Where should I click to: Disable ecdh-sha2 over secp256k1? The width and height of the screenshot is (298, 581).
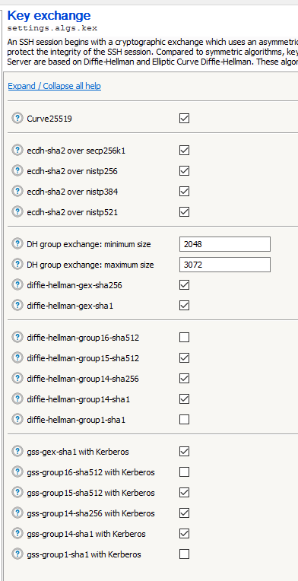click(184, 150)
